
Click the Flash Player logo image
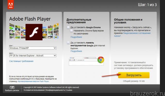[x=34, y=32]
